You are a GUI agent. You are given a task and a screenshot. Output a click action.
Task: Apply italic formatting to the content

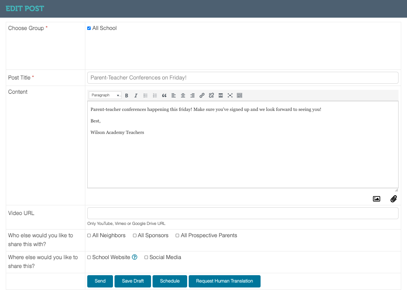point(136,96)
